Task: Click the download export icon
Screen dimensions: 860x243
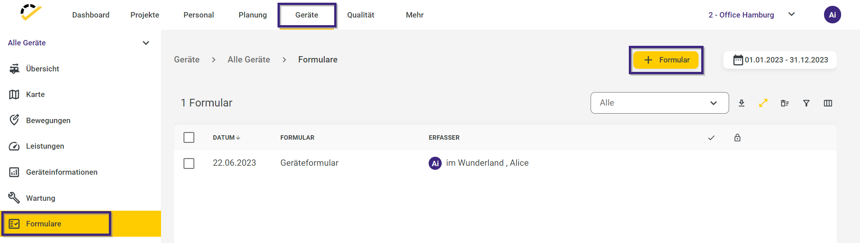Action: [742, 103]
